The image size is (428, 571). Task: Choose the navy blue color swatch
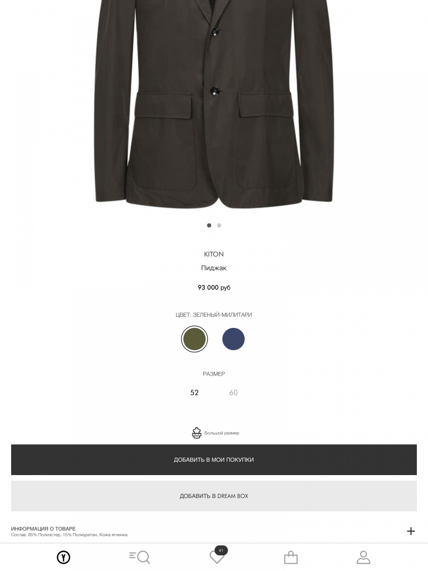click(x=234, y=339)
